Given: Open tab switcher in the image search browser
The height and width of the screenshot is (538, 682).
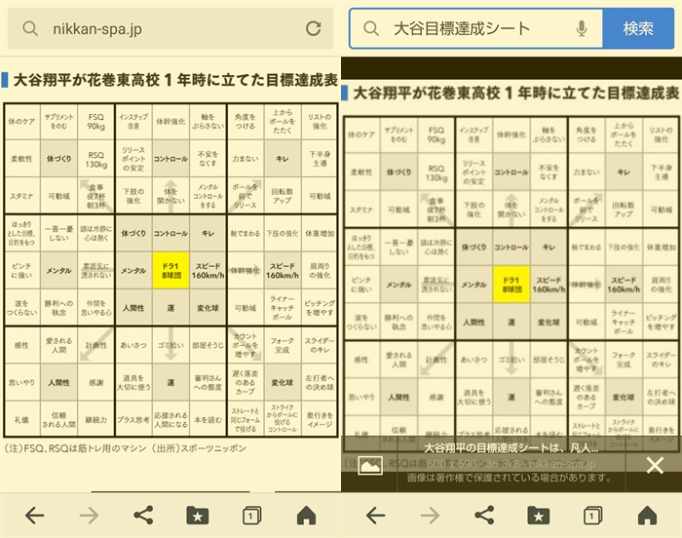Looking at the screenshot, I should tap(591, 514).
